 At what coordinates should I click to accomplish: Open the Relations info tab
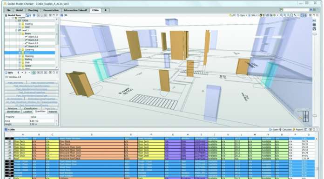[13, 108]
